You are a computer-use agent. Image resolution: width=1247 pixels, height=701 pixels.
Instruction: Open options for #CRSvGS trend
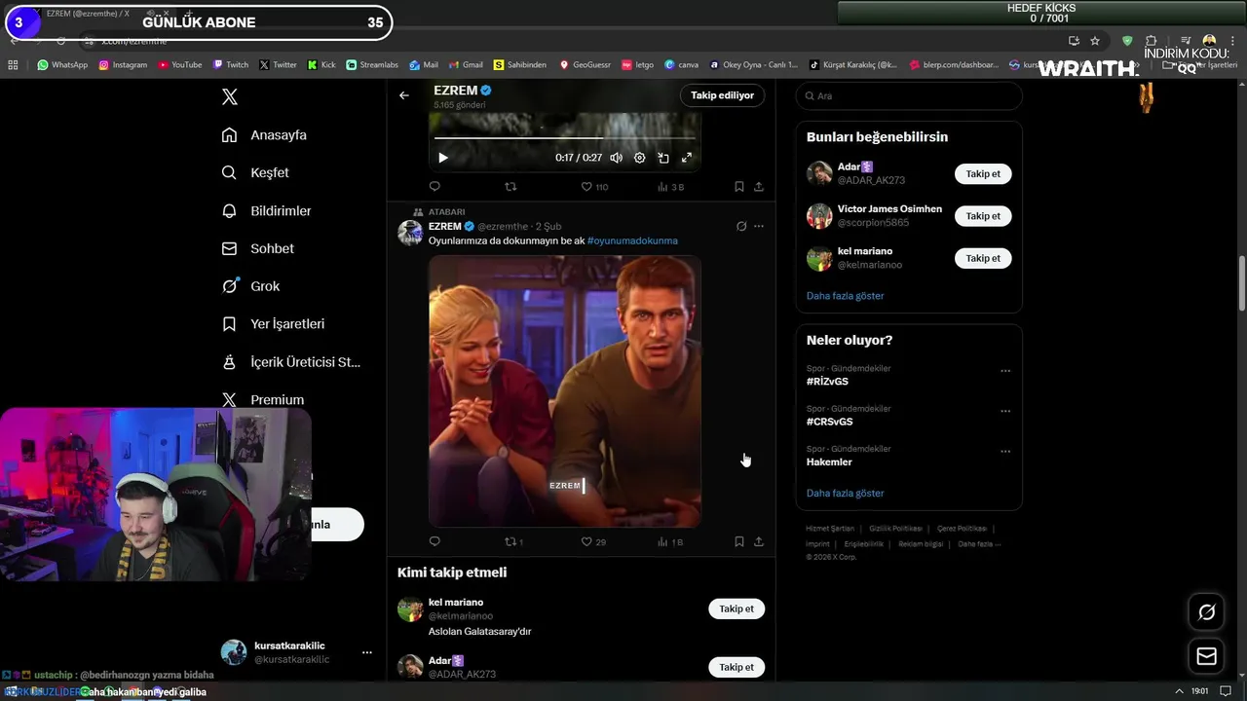[1005, 411]
